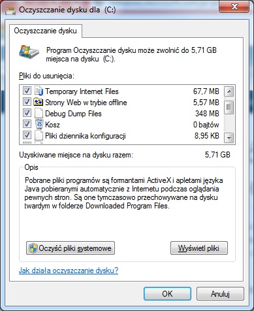Confirm the cleanup with the OK button
The width and height of the screenshot is (254, 311).
167,294
